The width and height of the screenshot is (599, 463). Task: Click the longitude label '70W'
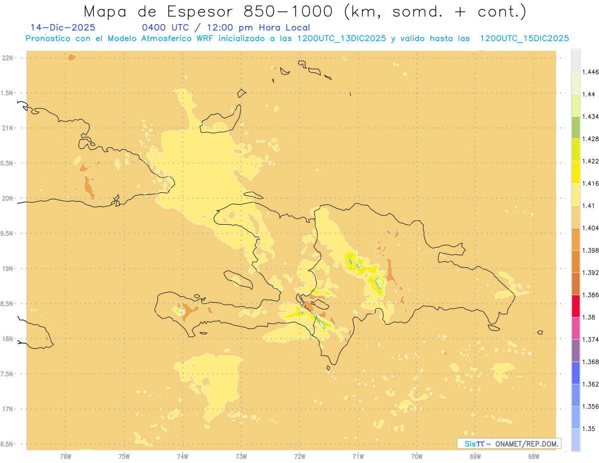(x=416, y=456)
